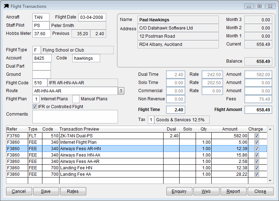Uncheck Charge for Airways Fees HN-AA
279x201 pixels.
[257, 155]
